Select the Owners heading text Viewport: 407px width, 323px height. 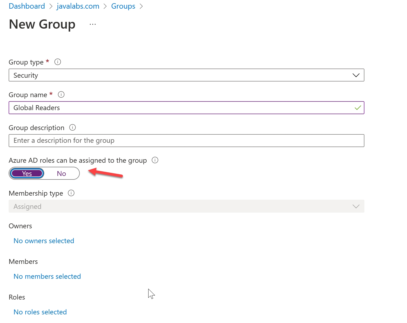(20, 226)
